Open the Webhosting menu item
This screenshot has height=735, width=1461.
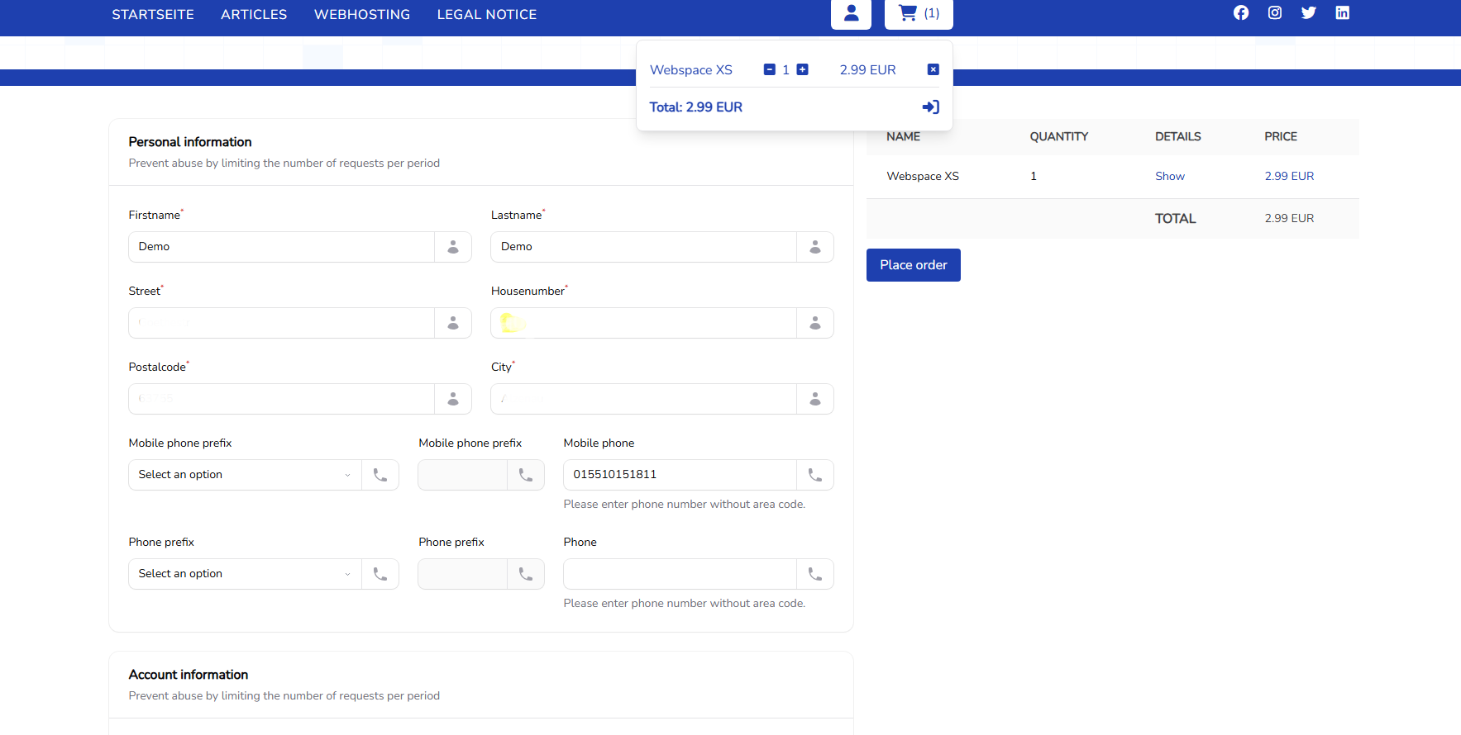(x=361, y=14)
